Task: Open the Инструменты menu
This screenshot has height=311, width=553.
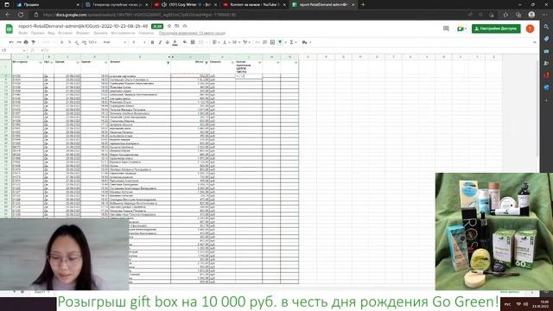Action: pyautogui.click(x=123, y=33)
